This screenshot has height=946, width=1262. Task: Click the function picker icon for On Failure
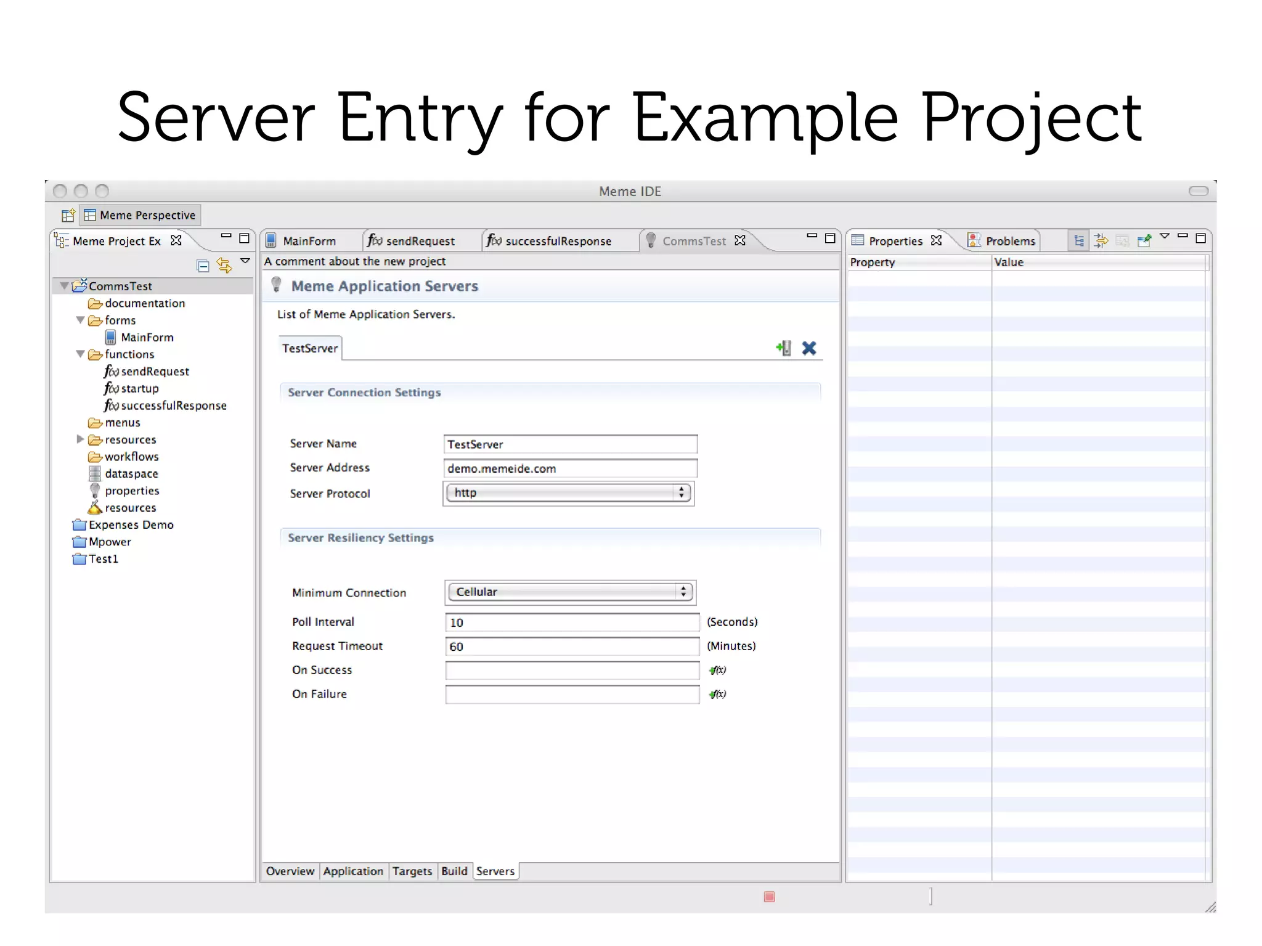(x=717, y=694)
